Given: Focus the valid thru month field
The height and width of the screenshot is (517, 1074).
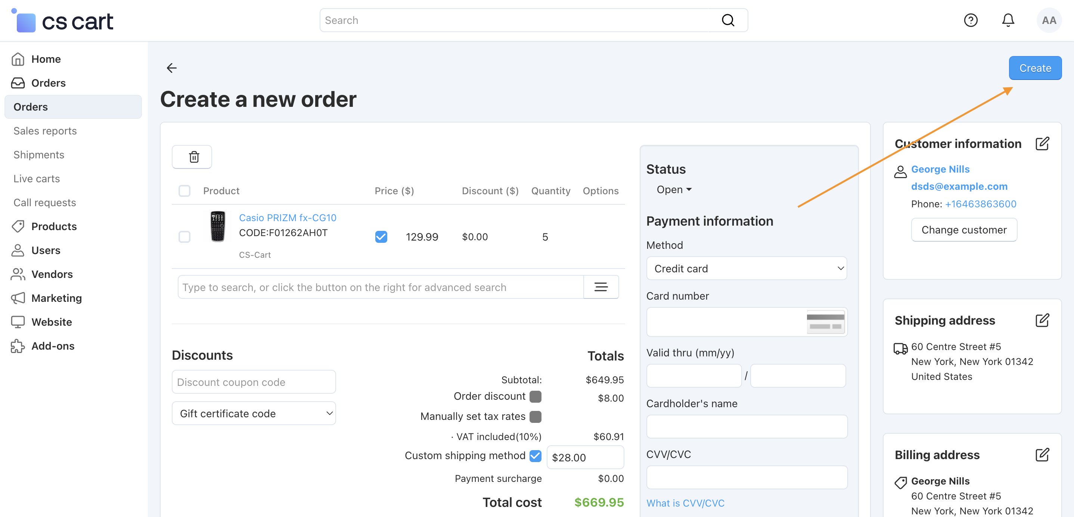Looking at the screenshot, I should click(694, 376).
